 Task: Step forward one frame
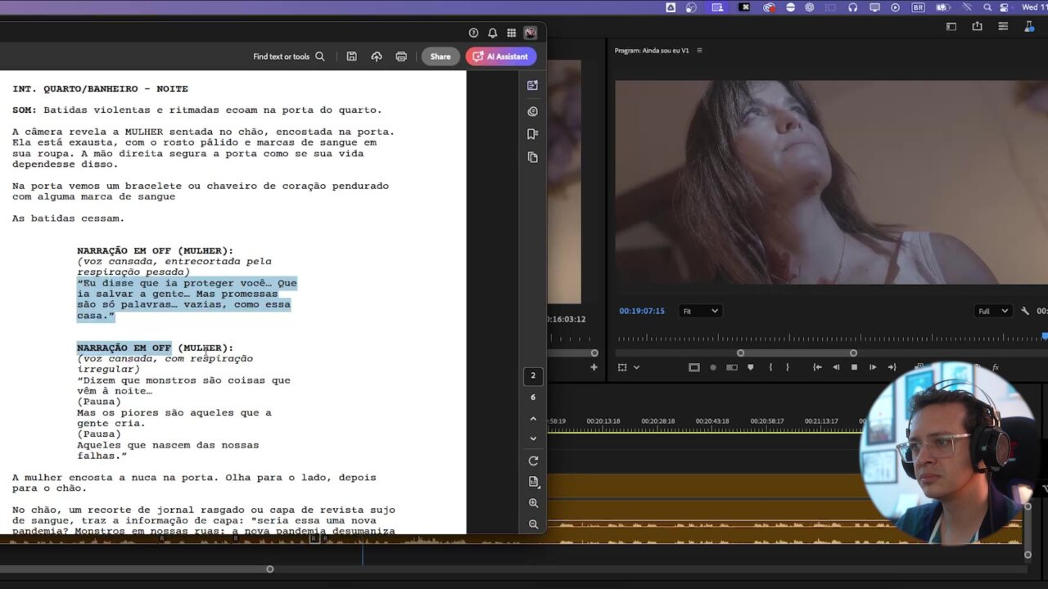click(x=873, y=367)
